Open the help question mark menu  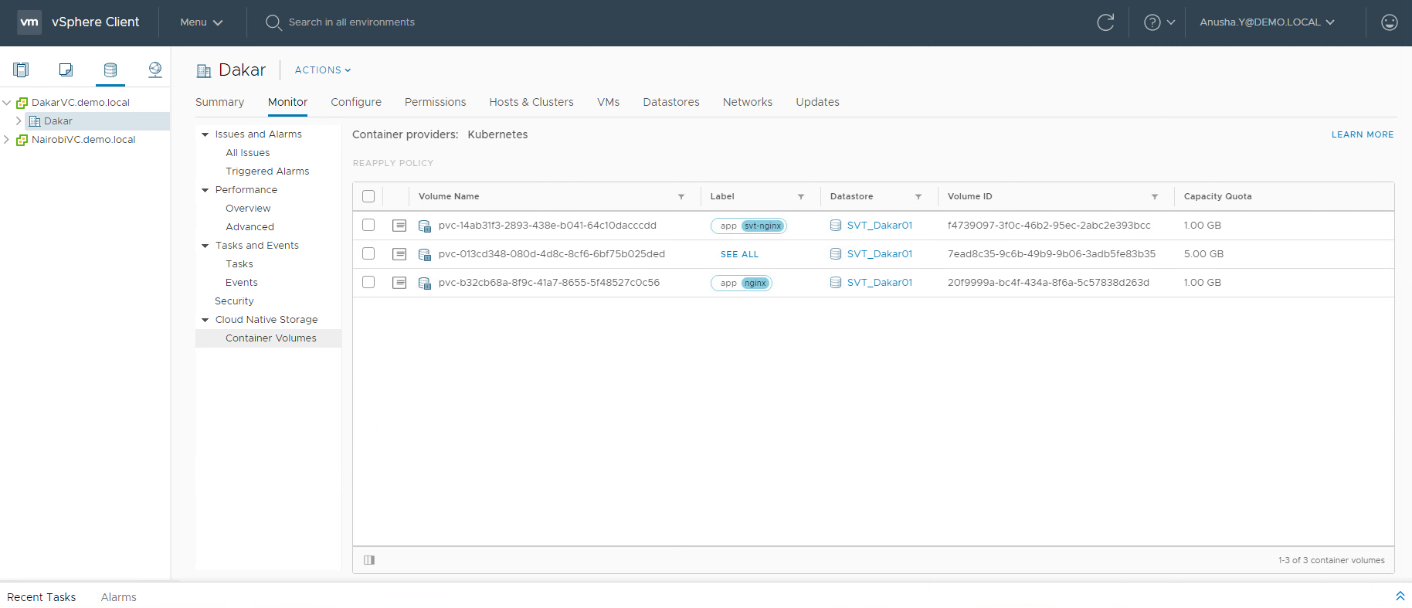[x=1159, y=22]
